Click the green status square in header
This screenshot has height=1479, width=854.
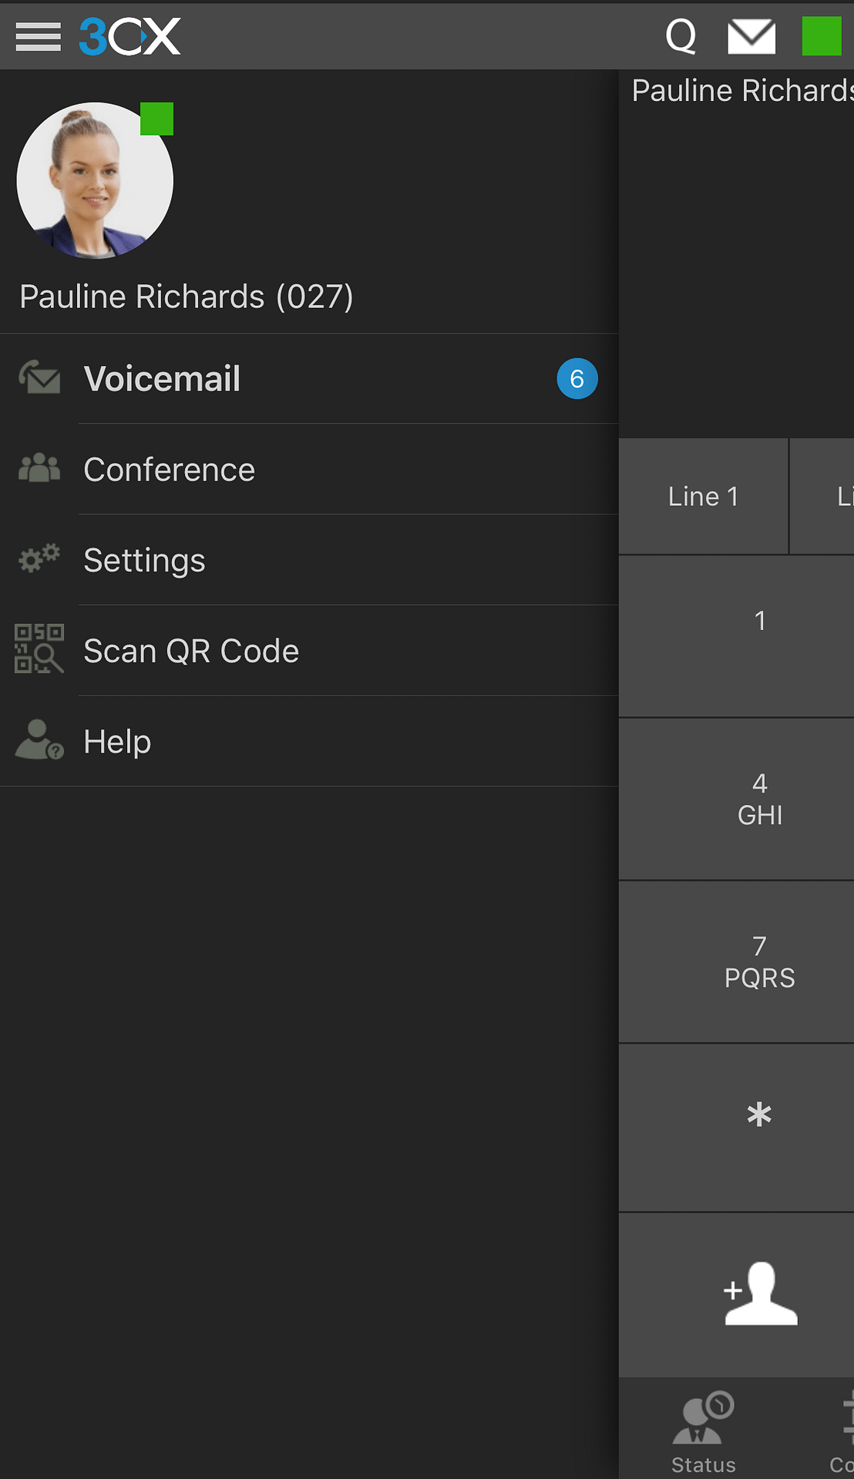822,36
